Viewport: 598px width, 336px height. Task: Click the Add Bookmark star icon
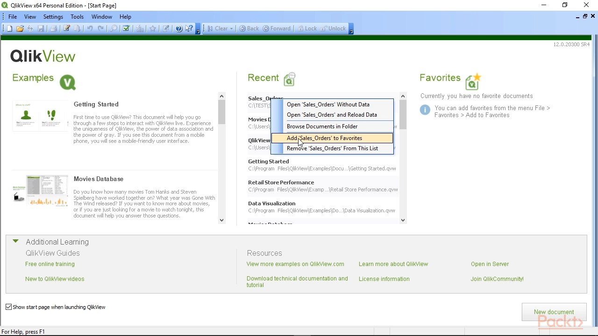click(153, 28)
